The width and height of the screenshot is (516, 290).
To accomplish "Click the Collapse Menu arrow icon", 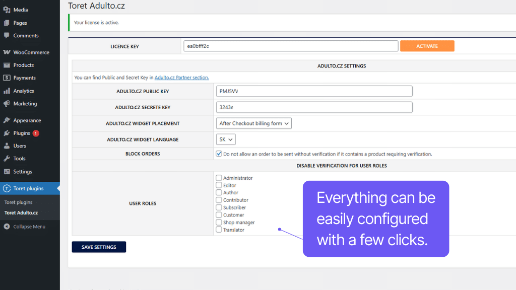I will point(7,227).
